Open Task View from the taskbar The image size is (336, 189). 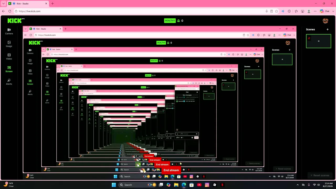pyautogui.click(x=161, y=185)
